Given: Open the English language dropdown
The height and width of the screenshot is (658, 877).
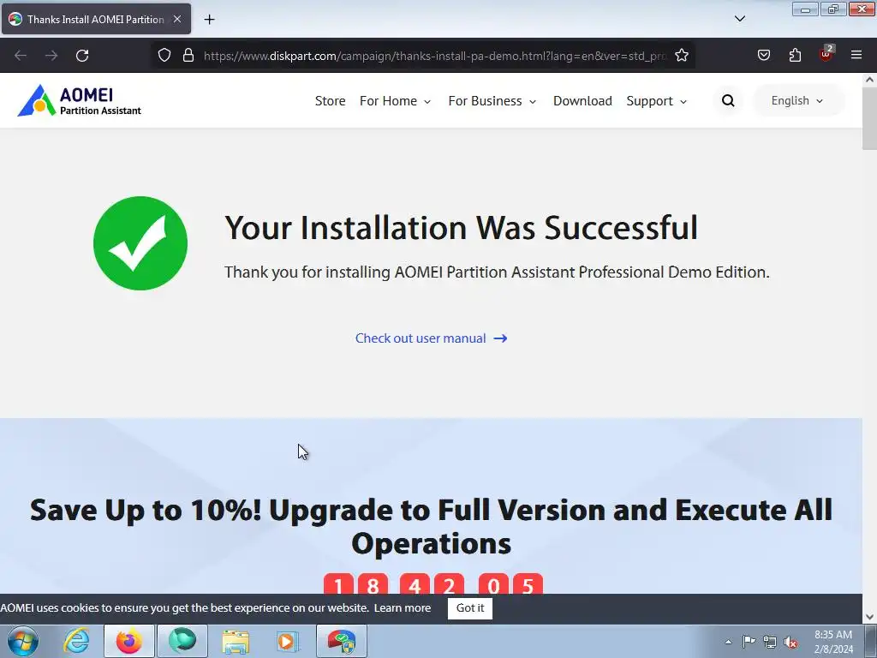Looking at the screenshot, I should 797,101.
